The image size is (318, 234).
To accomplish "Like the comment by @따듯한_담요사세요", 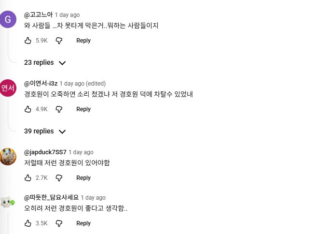I will click(x=28, y=223).
